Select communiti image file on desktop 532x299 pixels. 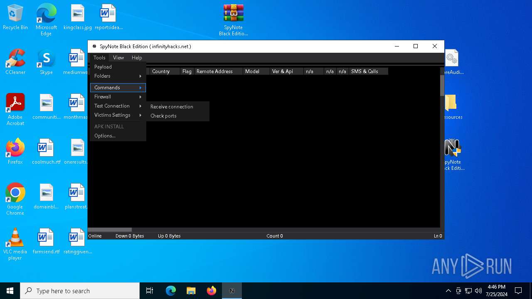coord(46,107)
